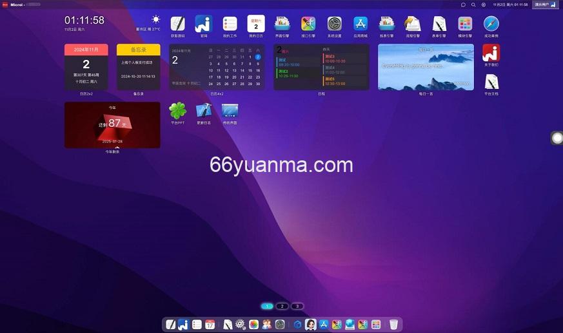This screenshot has height=333, width=563.
Task: Launch the 报表引擎 app icon
Action: pyautogui.click(x=387, y=24)
